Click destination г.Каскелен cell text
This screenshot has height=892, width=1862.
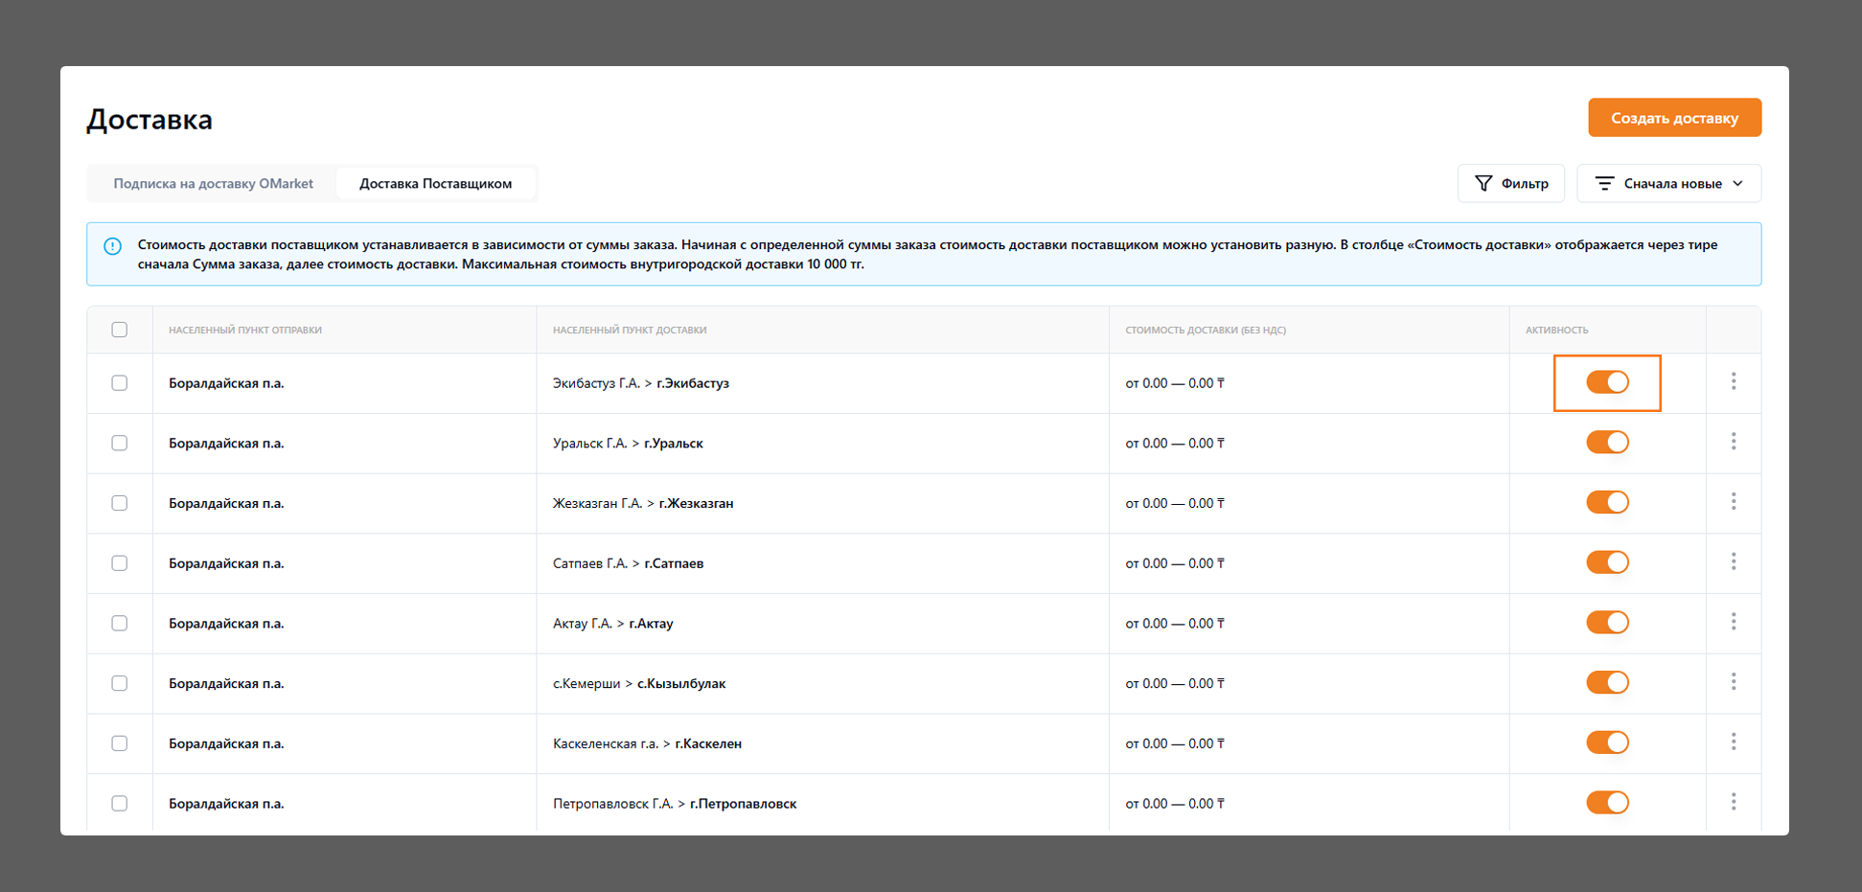point(708,743)
